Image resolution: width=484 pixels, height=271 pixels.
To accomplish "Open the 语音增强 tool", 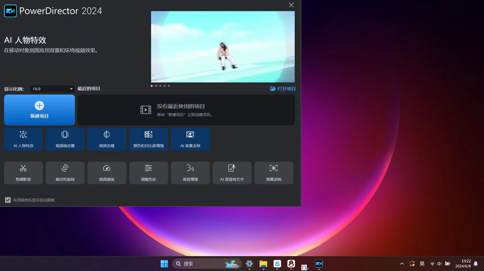I will click(x=190, y=173).
